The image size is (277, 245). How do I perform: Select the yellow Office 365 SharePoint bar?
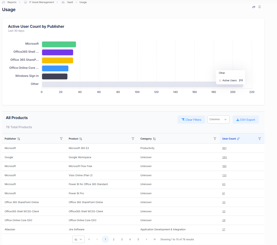[58, 60]
